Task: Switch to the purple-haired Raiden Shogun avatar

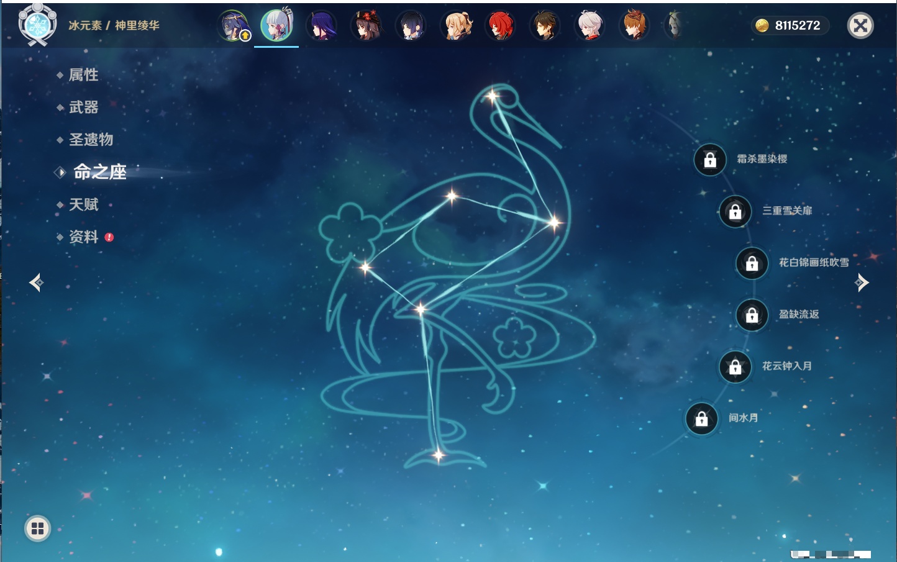Action: pyautogui.click(x=322, y=26)
